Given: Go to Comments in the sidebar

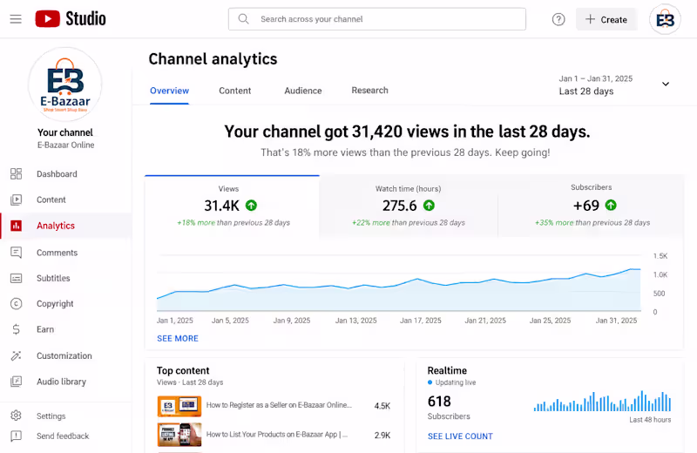Looking at the screenshot, I should coord(57,253).
